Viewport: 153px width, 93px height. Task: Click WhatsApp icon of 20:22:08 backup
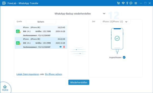18,43
